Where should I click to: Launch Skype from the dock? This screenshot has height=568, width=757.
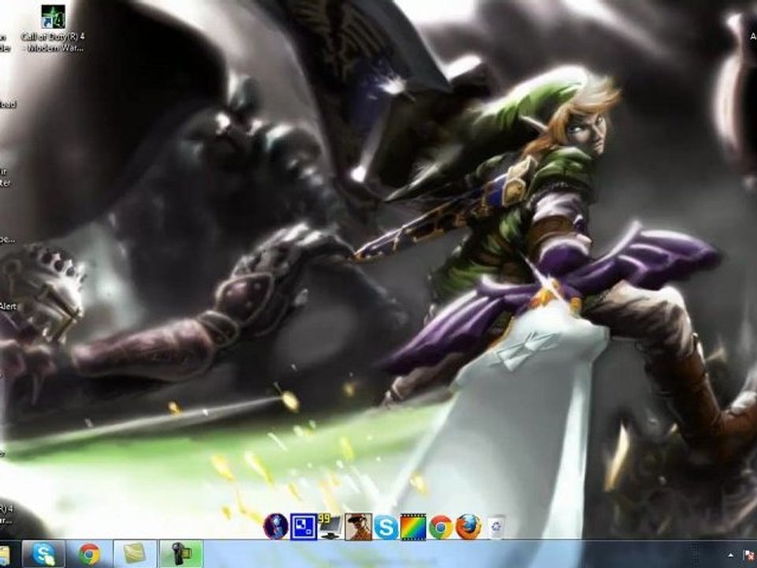point(386,527)
